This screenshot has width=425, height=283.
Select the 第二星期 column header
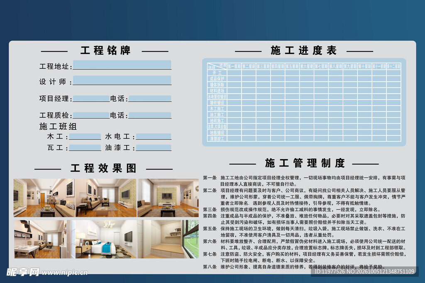tap(249, 66)
